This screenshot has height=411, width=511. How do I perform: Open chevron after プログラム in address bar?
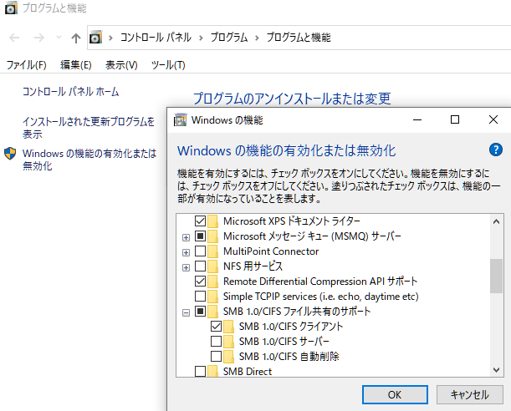point(257,38)
